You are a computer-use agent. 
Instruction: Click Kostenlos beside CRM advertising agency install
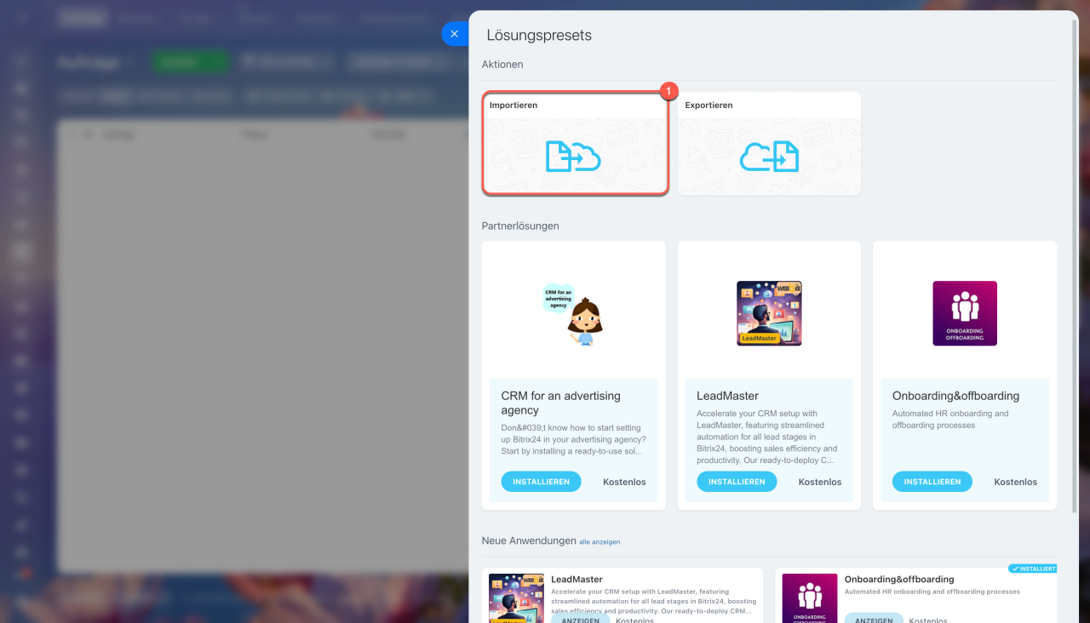point(624,482)
